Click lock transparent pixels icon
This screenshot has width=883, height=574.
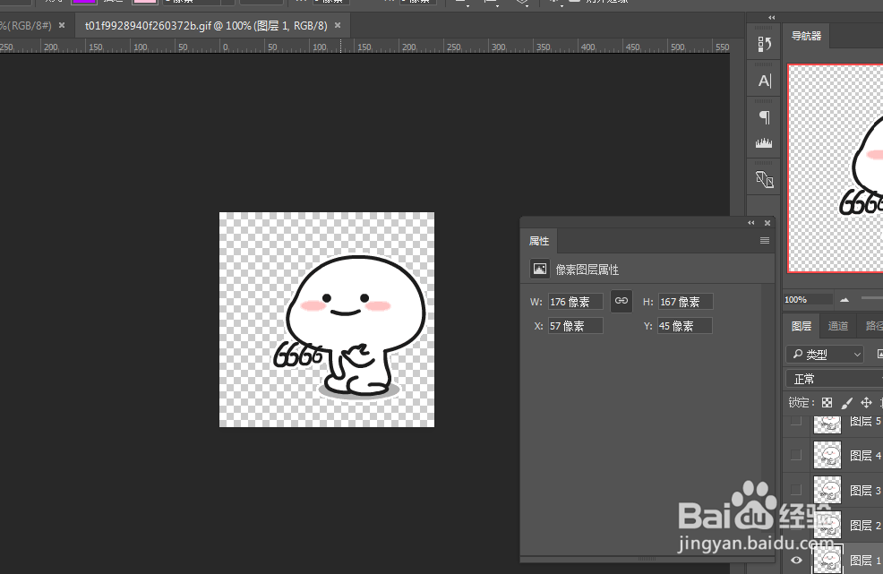tap(827, 402)
